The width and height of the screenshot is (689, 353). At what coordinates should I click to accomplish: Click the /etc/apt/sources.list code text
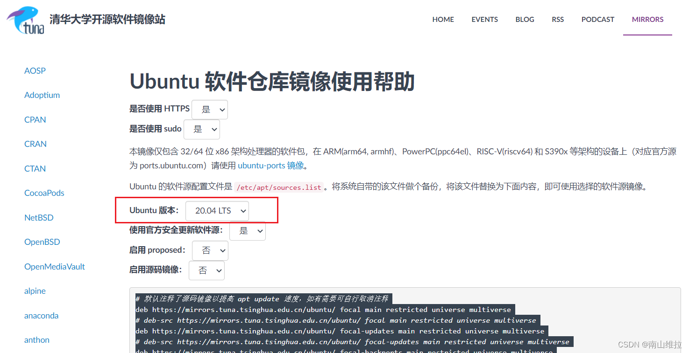tap(279, 187)
